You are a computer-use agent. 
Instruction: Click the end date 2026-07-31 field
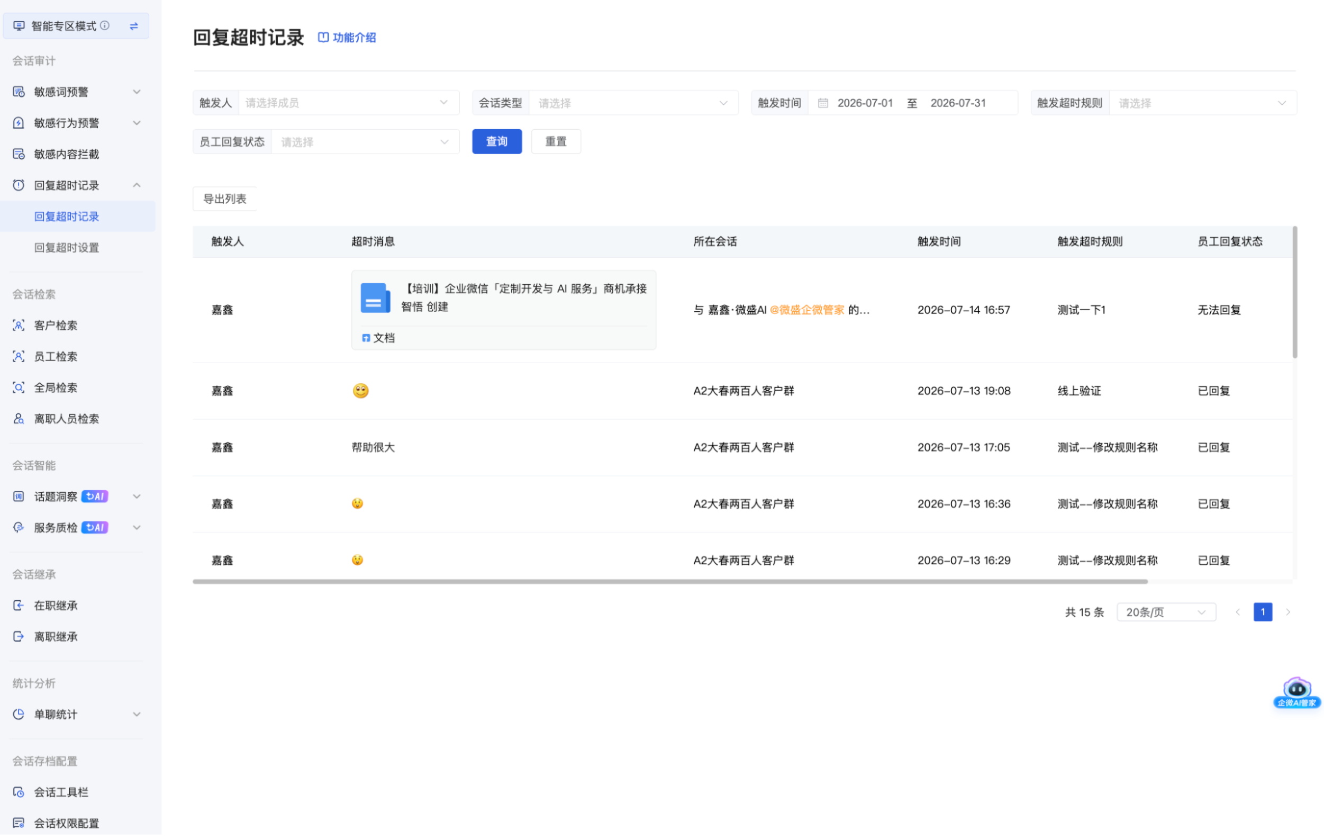click(958, 103)
